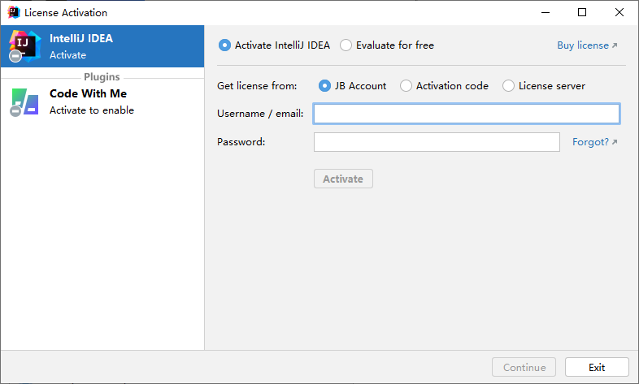Screen dimensions: 639x384
Task: Maximize the License Activation window
Action: pyautogui.click(x=582, y=12)
